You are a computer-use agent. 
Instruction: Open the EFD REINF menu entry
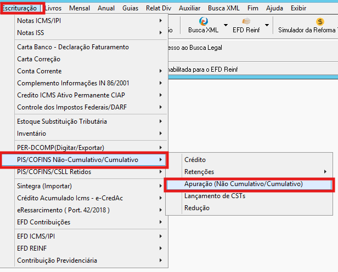[91, 248]
